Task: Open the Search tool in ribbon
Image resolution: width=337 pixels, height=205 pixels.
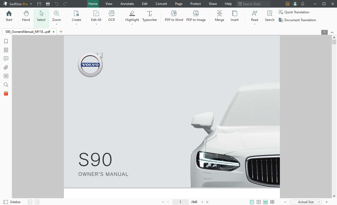Action: (270, 16)
